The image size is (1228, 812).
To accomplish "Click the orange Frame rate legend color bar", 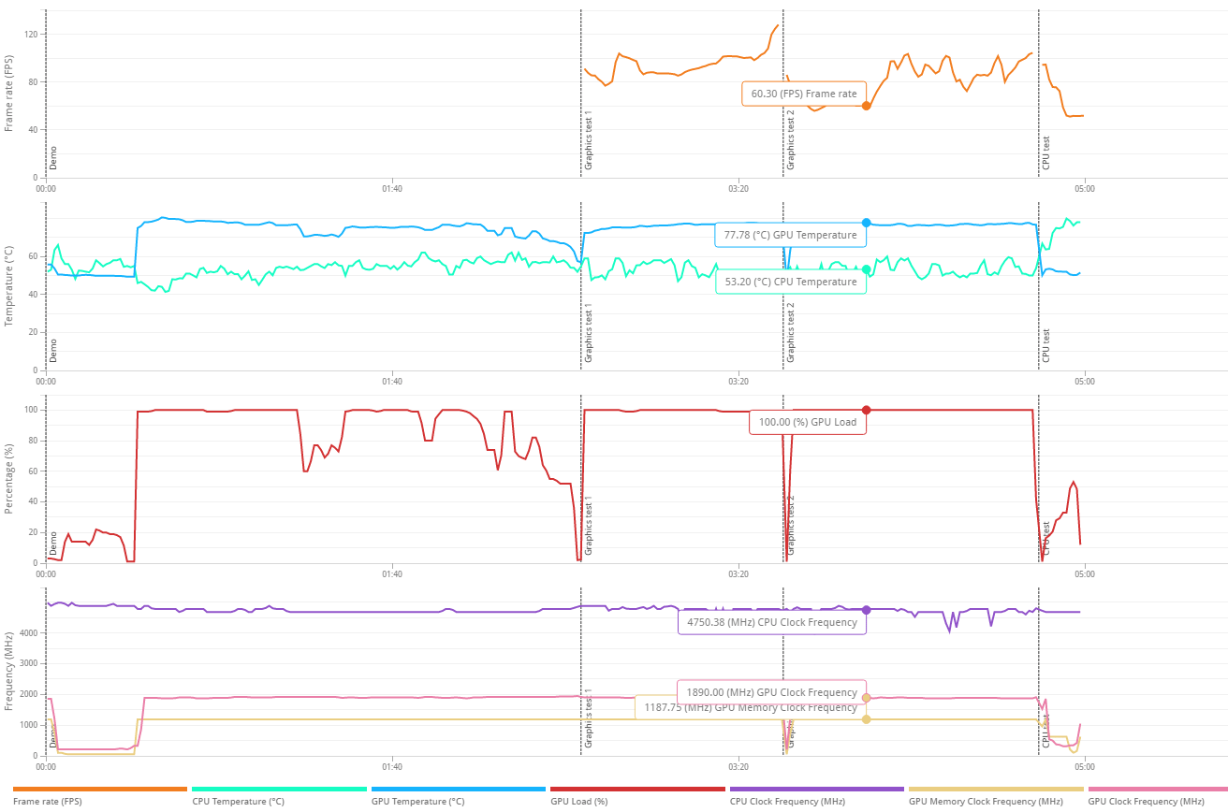I will click(100, 790).
